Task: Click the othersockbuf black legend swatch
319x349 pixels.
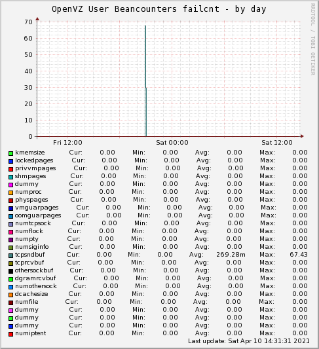Action: click(x=10, y=272)
